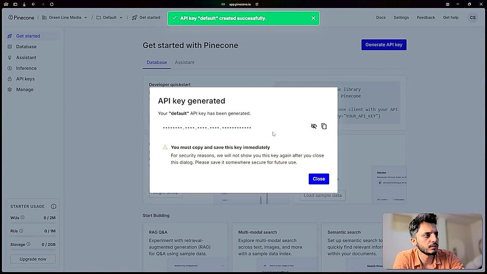487x274 pixels.
Task: Expand the Default project dropdown
Action: (x=109, y=17)
